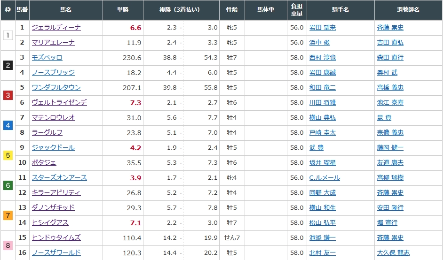
Task: Open jockey 川田 将雅 profile
Action: (x=322, y=103)
